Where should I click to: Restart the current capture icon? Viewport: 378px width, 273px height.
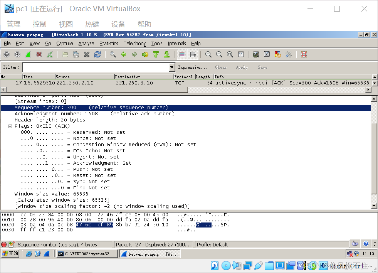50,54
